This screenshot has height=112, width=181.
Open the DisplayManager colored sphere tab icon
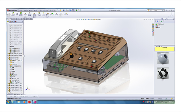coord(15,21)
